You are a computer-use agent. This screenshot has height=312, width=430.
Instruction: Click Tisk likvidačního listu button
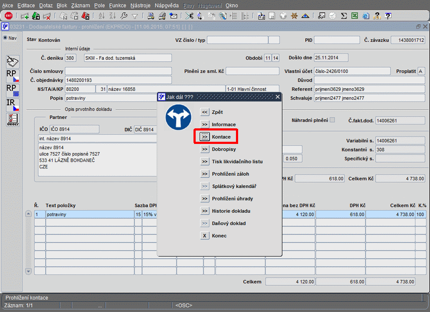pos(205,161)
